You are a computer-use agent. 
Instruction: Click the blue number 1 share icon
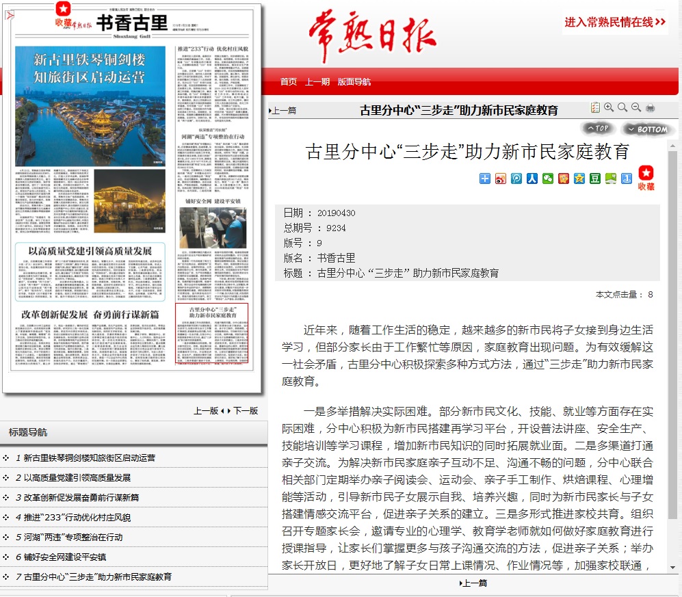pyautogui.click(x=627, y=178)
